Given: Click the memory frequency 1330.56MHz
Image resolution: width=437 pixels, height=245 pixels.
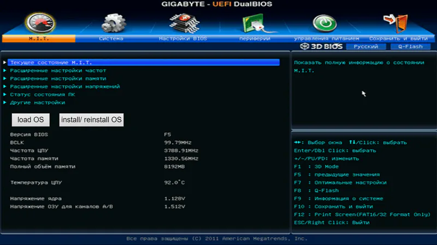Looking at the screenshot, I should tap(181, 158).
